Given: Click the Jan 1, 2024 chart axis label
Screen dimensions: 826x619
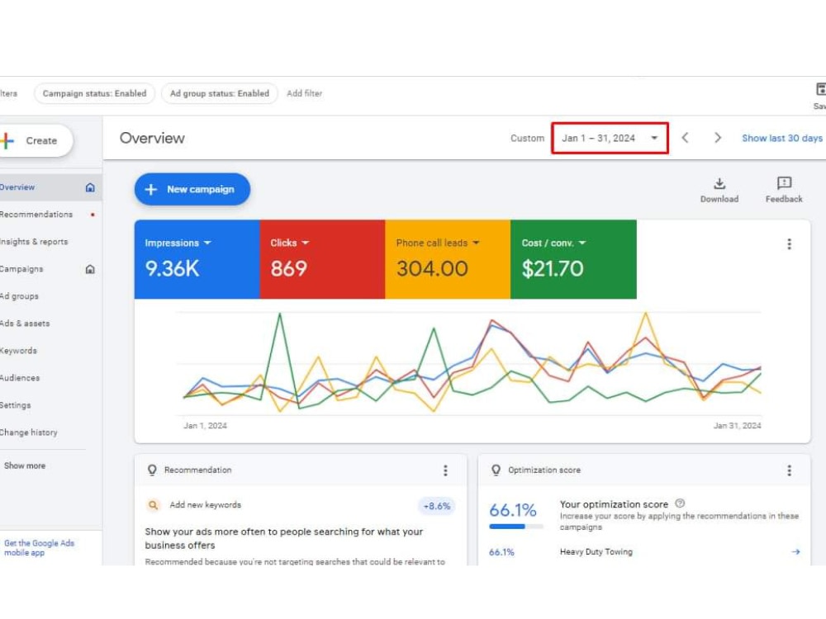Looking at the screenshot, I should click(x=205, y=425).
